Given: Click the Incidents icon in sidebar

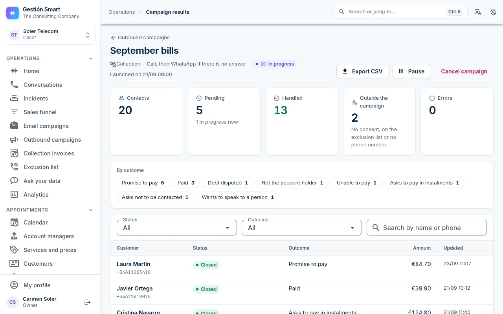Looking at the screenshot, I should [14, 99].
